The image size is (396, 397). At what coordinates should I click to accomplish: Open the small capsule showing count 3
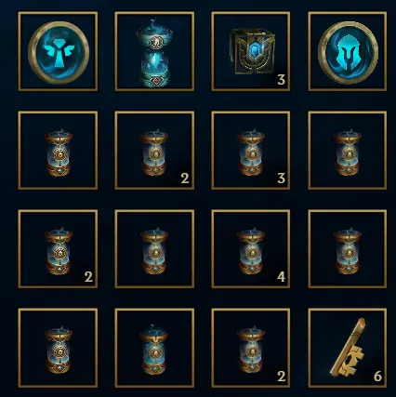click(x=251, y=152)
